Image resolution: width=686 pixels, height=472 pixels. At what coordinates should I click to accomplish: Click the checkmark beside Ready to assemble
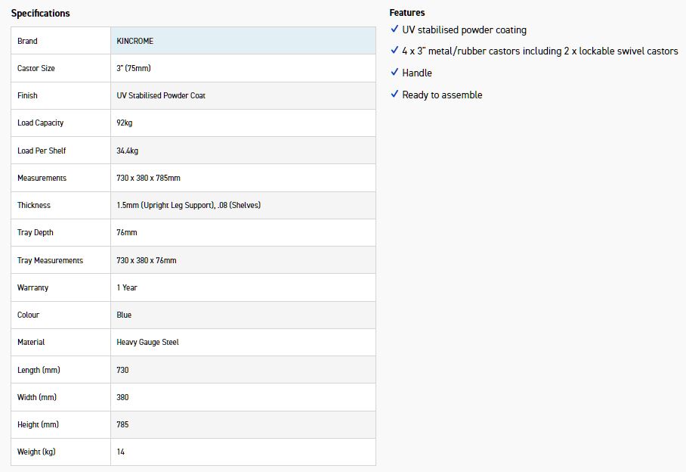pos(394,95)
